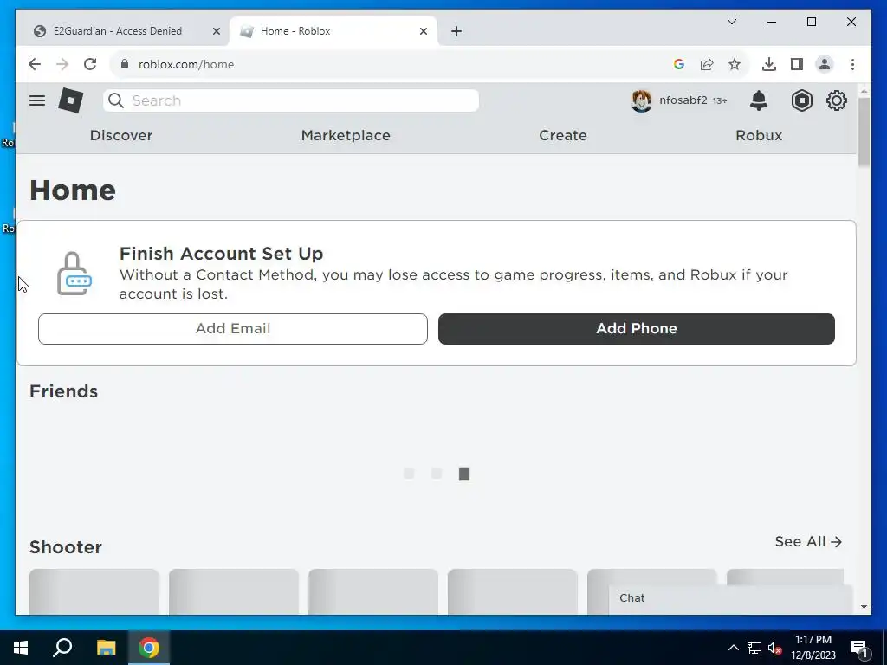
Task: Click the Roblox logo icon
Action: pos(71,100)
